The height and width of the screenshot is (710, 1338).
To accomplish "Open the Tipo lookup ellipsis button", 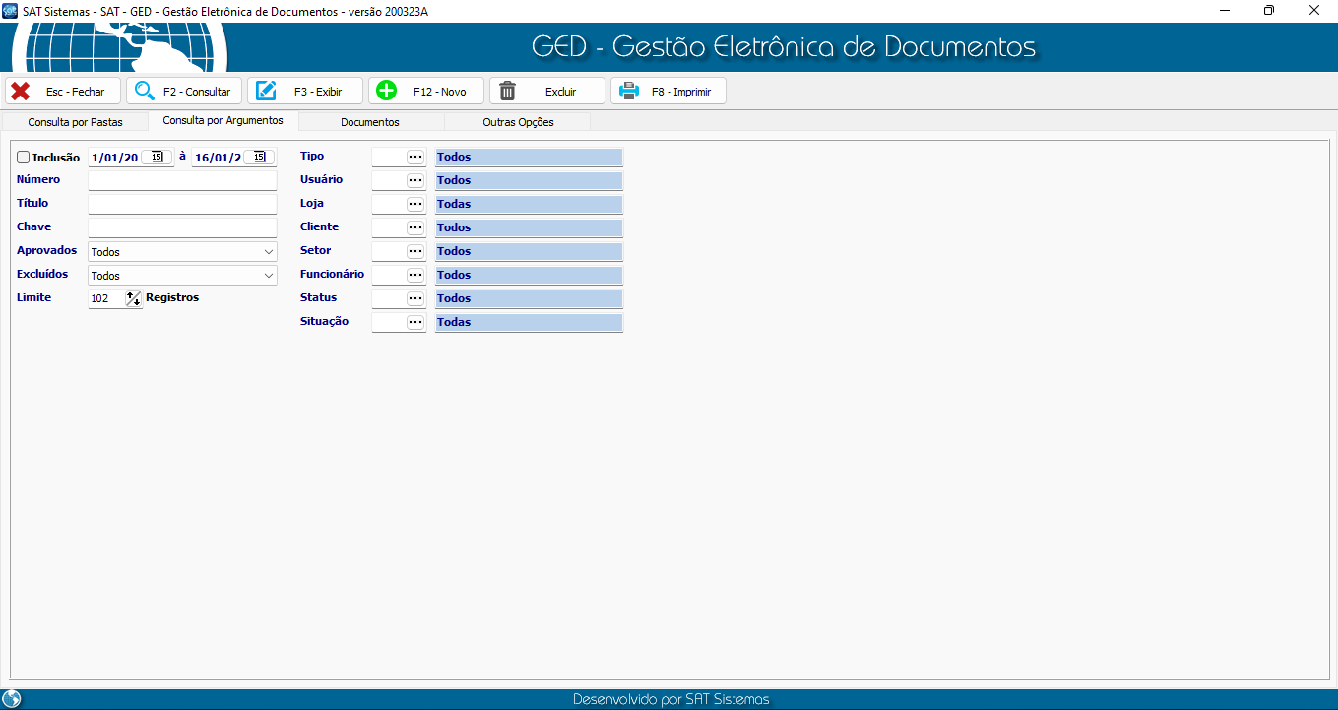I will point(415,157).
